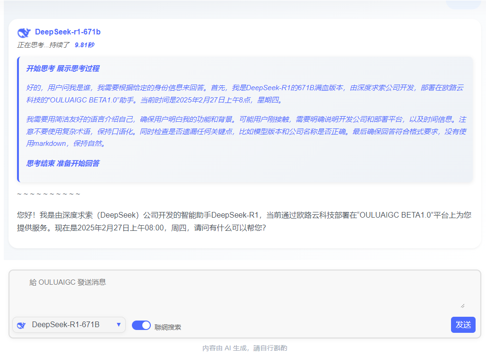Click the row of tilde separators above the answer
The image size is (486, 355).
pos(49,194)
